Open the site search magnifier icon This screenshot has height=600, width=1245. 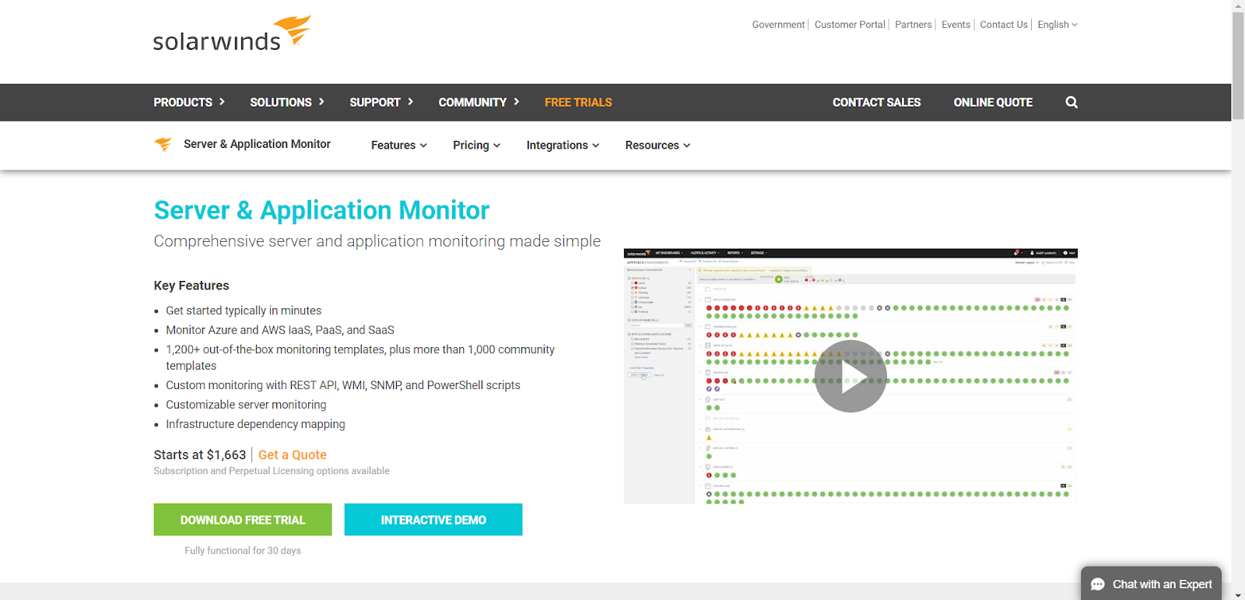point(1071,103)
